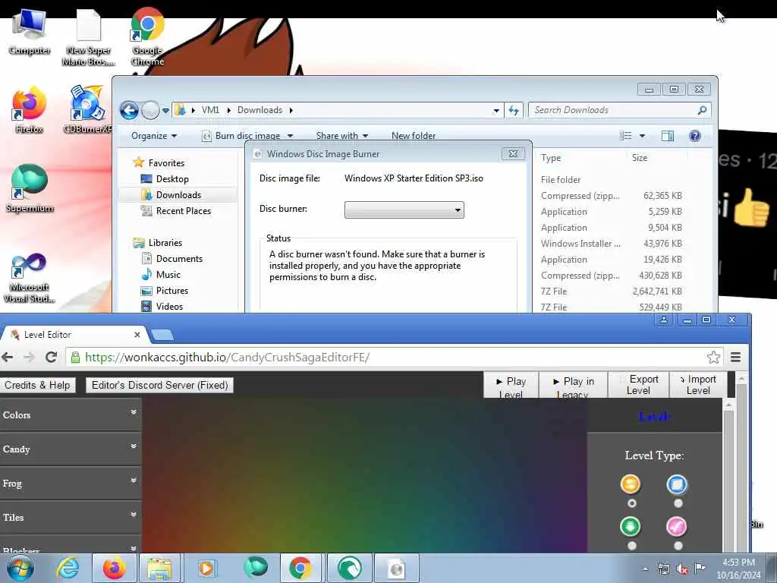Open Explorer help question mark icon

point(695,136)
